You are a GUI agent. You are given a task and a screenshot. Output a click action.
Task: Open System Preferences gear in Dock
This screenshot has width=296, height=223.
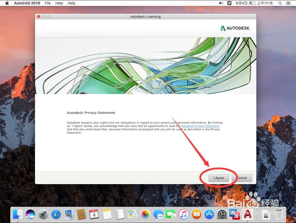[222, 214]
